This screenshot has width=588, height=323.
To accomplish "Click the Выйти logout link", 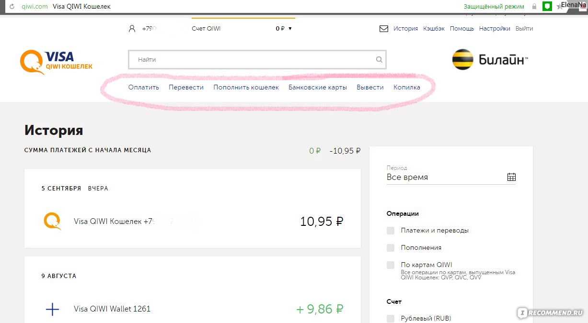I will [524, 29].
